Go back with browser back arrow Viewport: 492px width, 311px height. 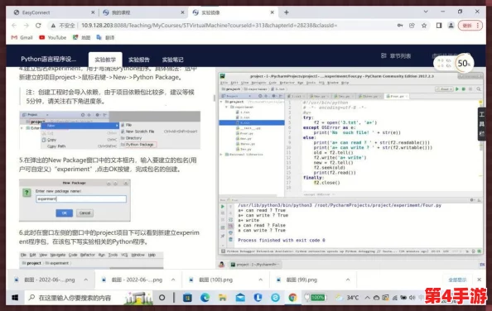[14, 26]
